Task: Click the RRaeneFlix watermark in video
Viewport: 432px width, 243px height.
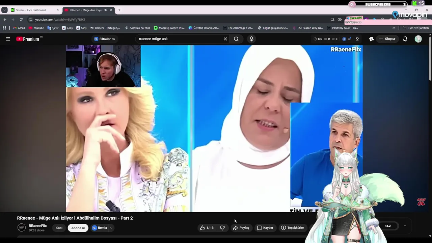Action: tap(346, 50)
